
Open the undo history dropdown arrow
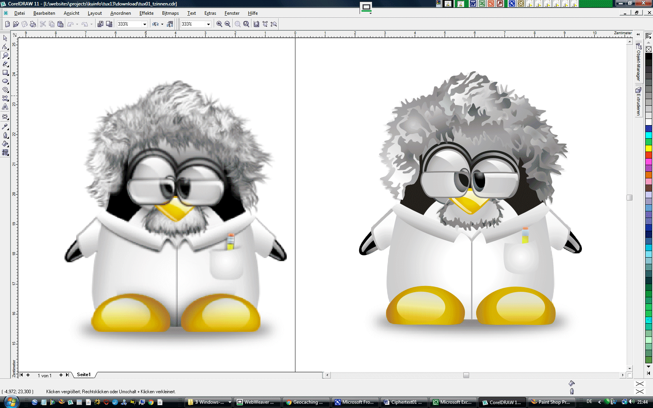coord(77,24)
